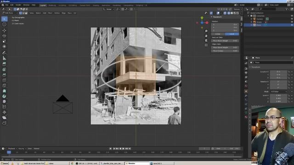Open the Edit Mode dropdown
294x165 pixels.
coord(10,13)
